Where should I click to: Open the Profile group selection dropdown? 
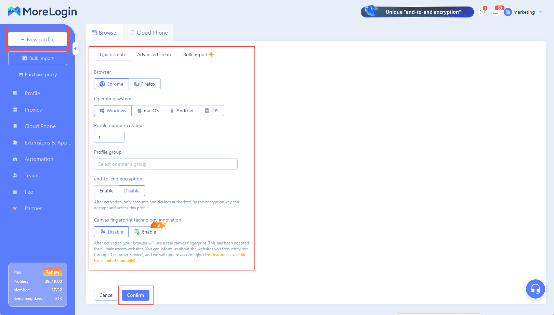pos(166,164)
